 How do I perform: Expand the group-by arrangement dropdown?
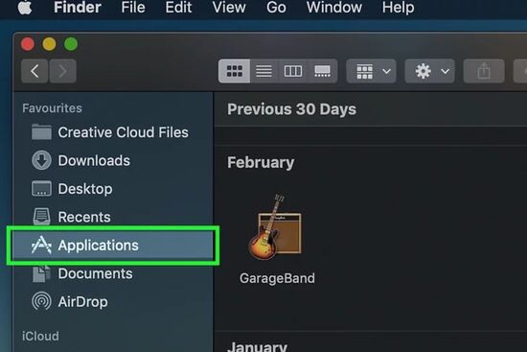[x=371, y=71]
